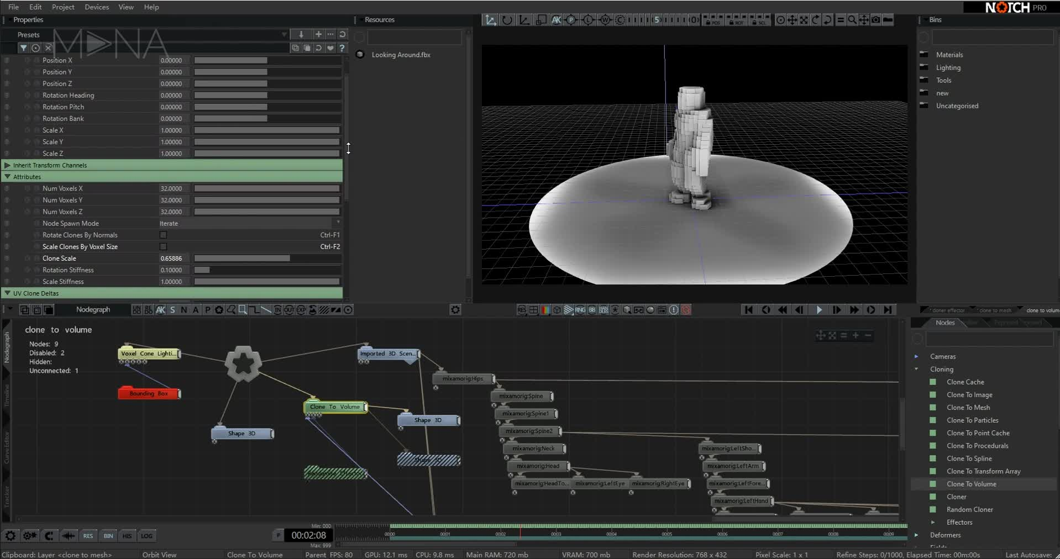Click the play button in transport controls

tap(818, 310)
